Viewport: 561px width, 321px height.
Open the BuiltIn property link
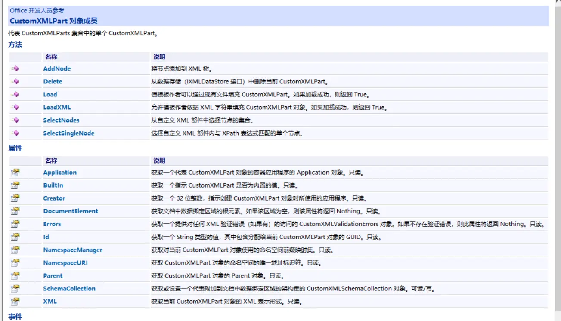tap(53, 185)
